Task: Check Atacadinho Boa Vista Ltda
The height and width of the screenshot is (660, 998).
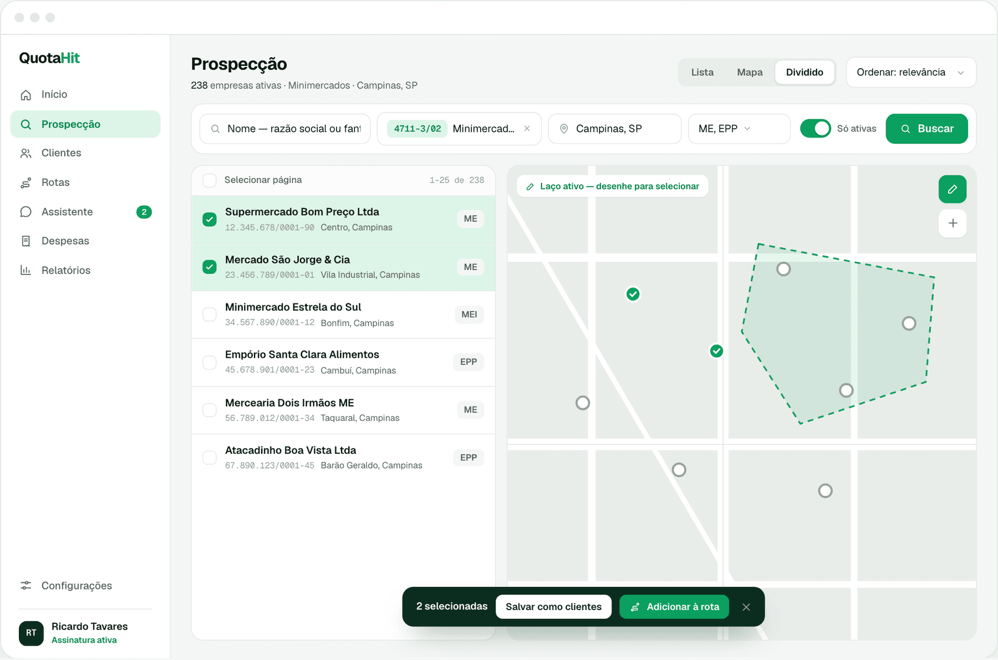Action: [210, 458]
